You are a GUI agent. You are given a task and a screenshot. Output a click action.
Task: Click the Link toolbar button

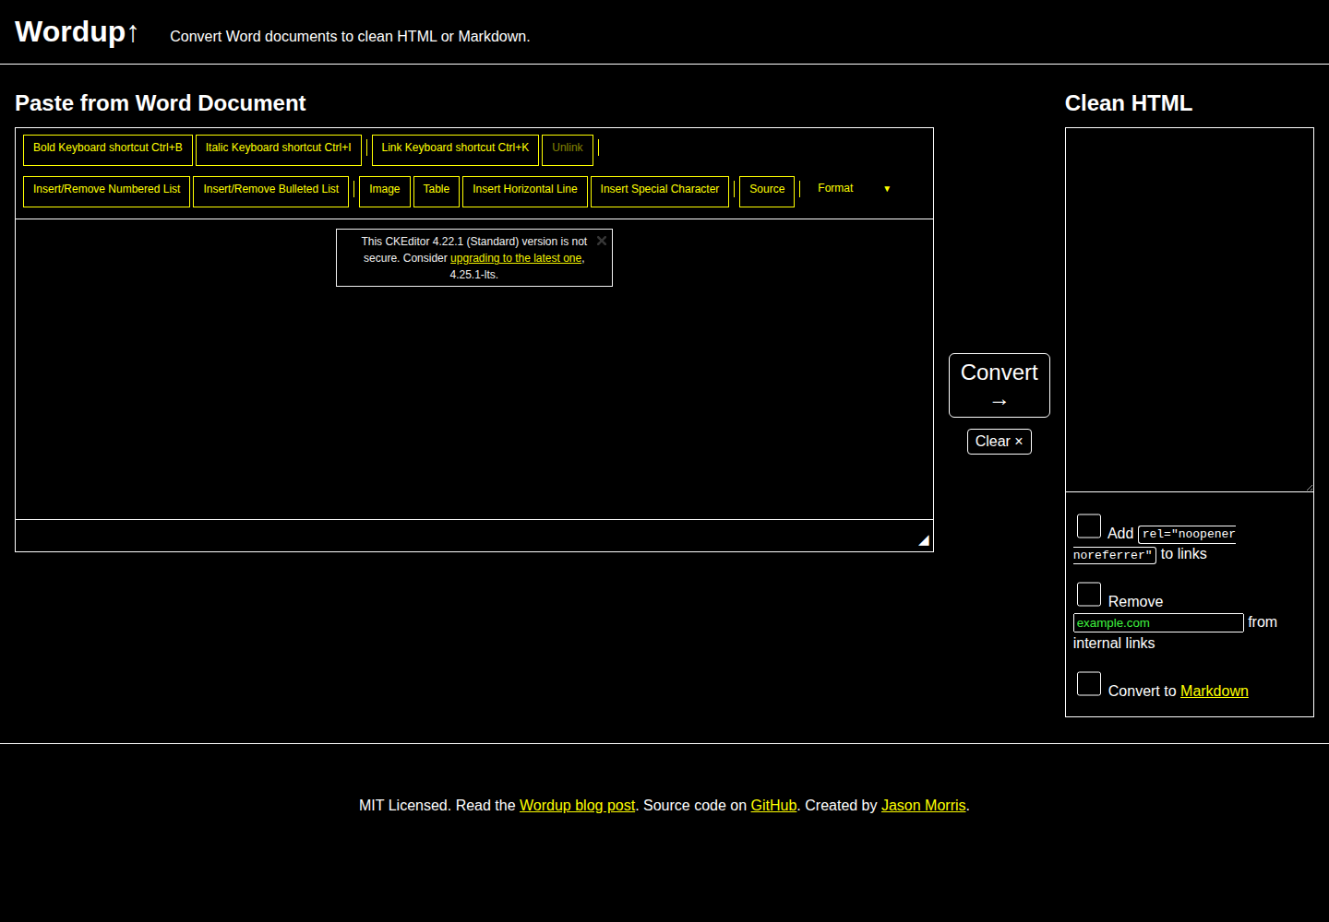[x=455, y=148]
